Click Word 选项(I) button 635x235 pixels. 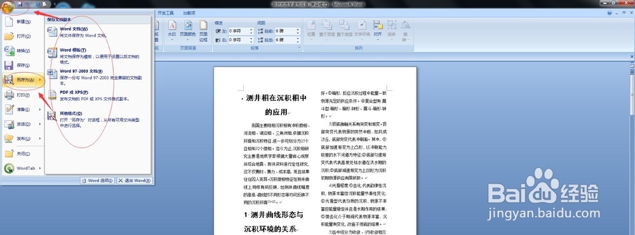[97, 181]
